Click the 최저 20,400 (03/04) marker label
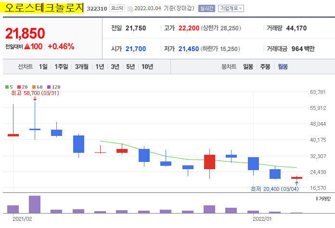 [274, 189]
